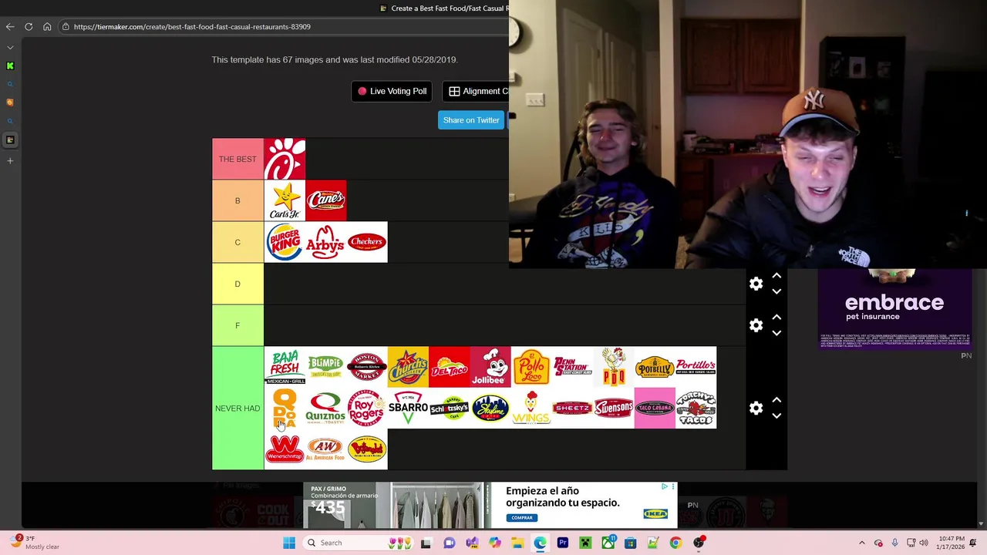Screen dimensions: 987x555
Task: Click the Penn Station logo
Action: (x=573, y=367)
